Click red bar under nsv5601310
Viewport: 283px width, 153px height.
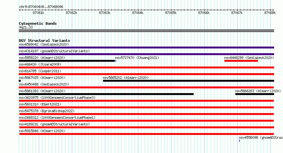click(146, 107)
